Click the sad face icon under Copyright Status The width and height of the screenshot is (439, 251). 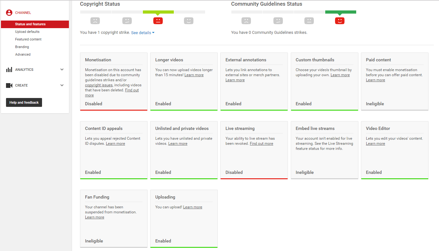click(x=95, y=21)
